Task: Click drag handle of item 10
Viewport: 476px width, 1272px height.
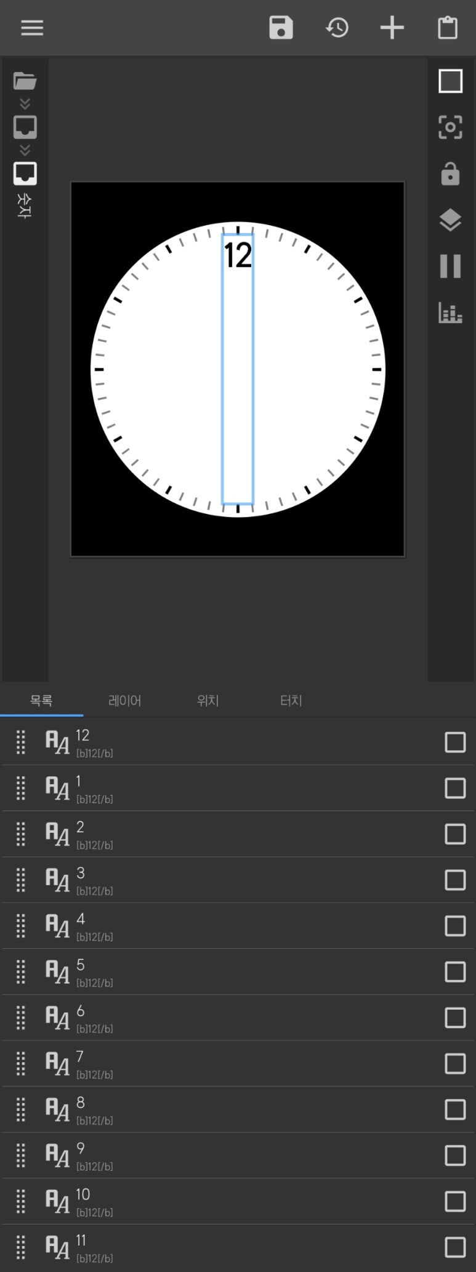Action: [20, 1201]
